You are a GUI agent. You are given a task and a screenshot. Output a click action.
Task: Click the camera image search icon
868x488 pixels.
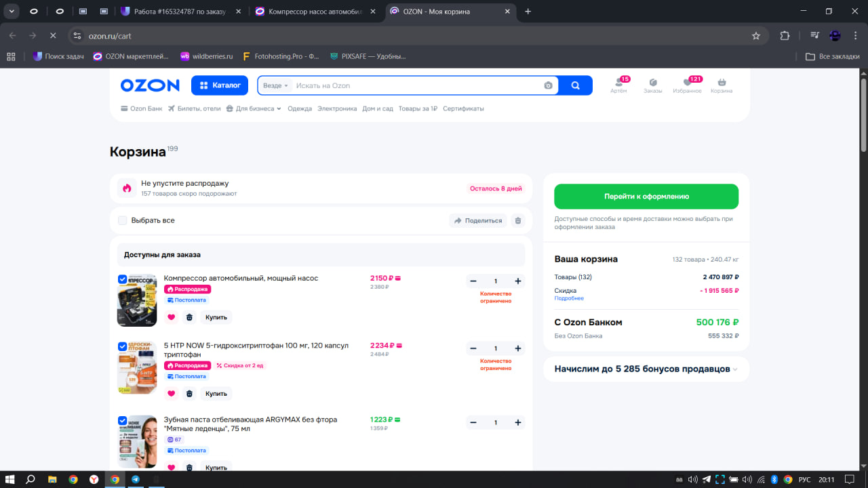pyautogui.click(x=548, y=85)
